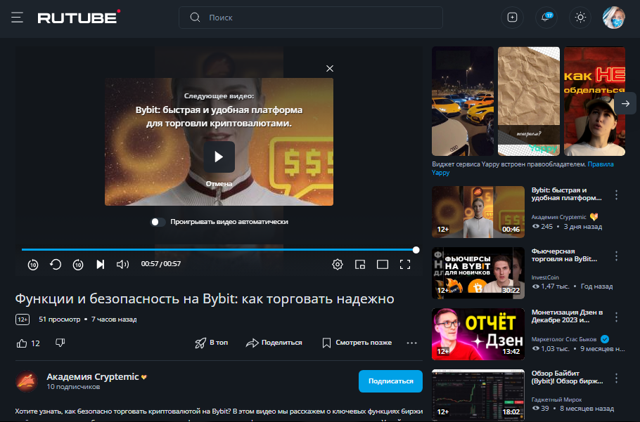The image size is (640, 422).
Task: Open title Фьючерсная торговля на ByBit
Action: pos(564,255)
